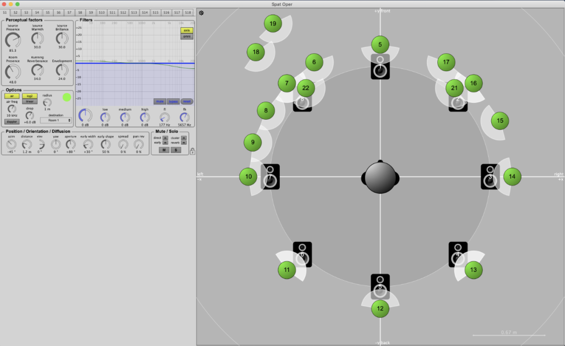This screenshot has height=346, width=565.
Task: Click the filter bypass button
Action: (x=173, y=101)
